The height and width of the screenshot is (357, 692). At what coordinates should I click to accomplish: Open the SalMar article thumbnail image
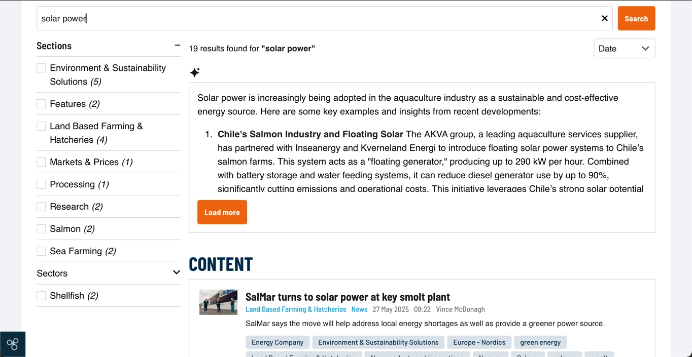tap(219, 302)
